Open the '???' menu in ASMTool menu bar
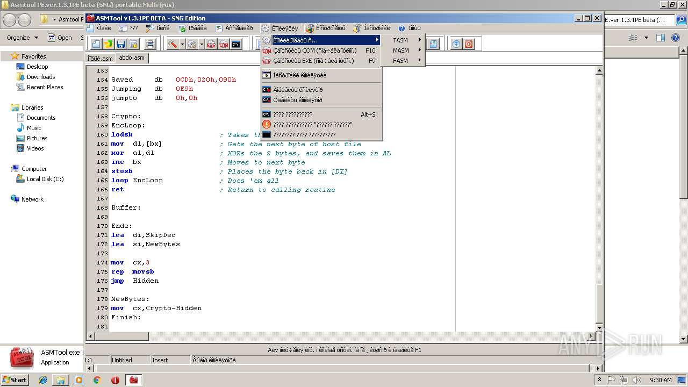688x387 pixels. pos(128,28)
